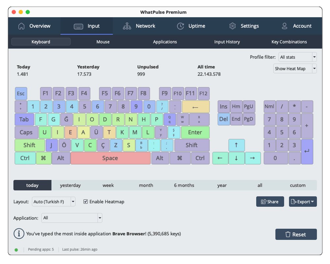Select the week time range
The image size is (330, 264).
click(x=108, y=185)
